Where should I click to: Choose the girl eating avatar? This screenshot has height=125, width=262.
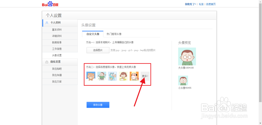[123, 76]
